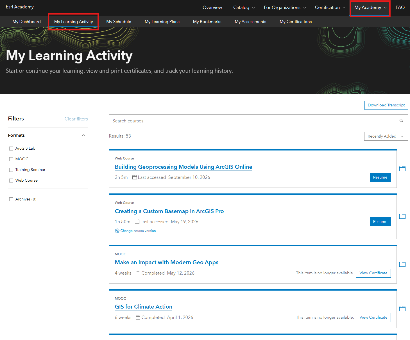The image size is (410, 340).
Task: View Certificate for Make an Impact MOOC
Action: (373, 273)
